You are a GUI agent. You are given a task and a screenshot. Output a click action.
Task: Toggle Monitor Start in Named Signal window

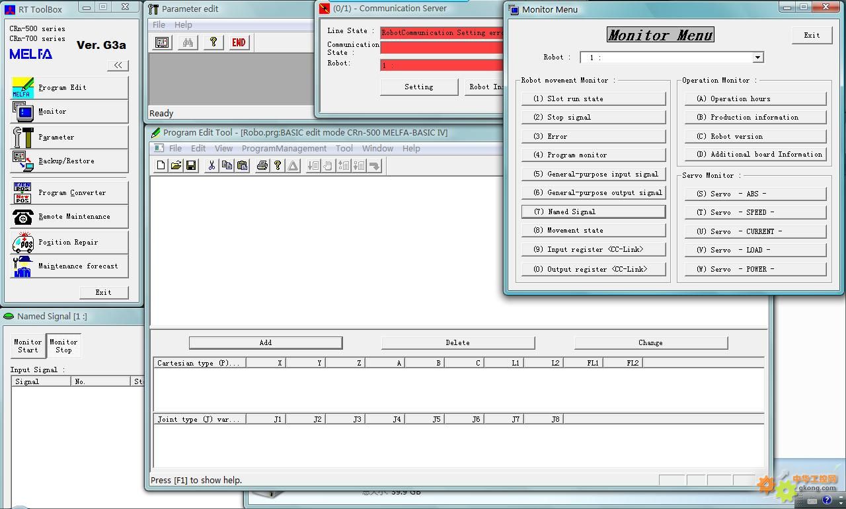click(28, 346)
